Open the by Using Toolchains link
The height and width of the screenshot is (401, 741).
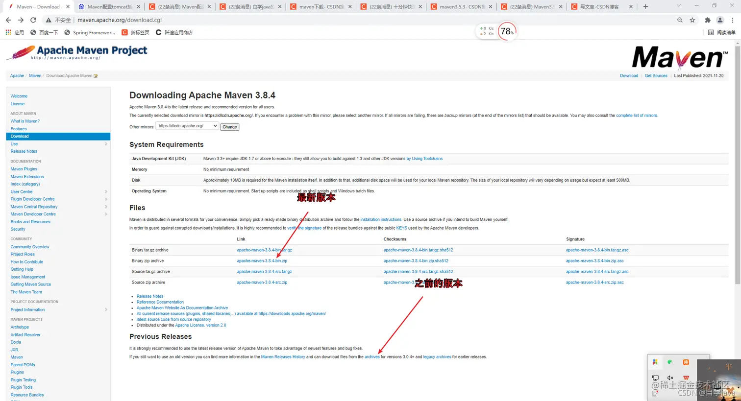424,159
